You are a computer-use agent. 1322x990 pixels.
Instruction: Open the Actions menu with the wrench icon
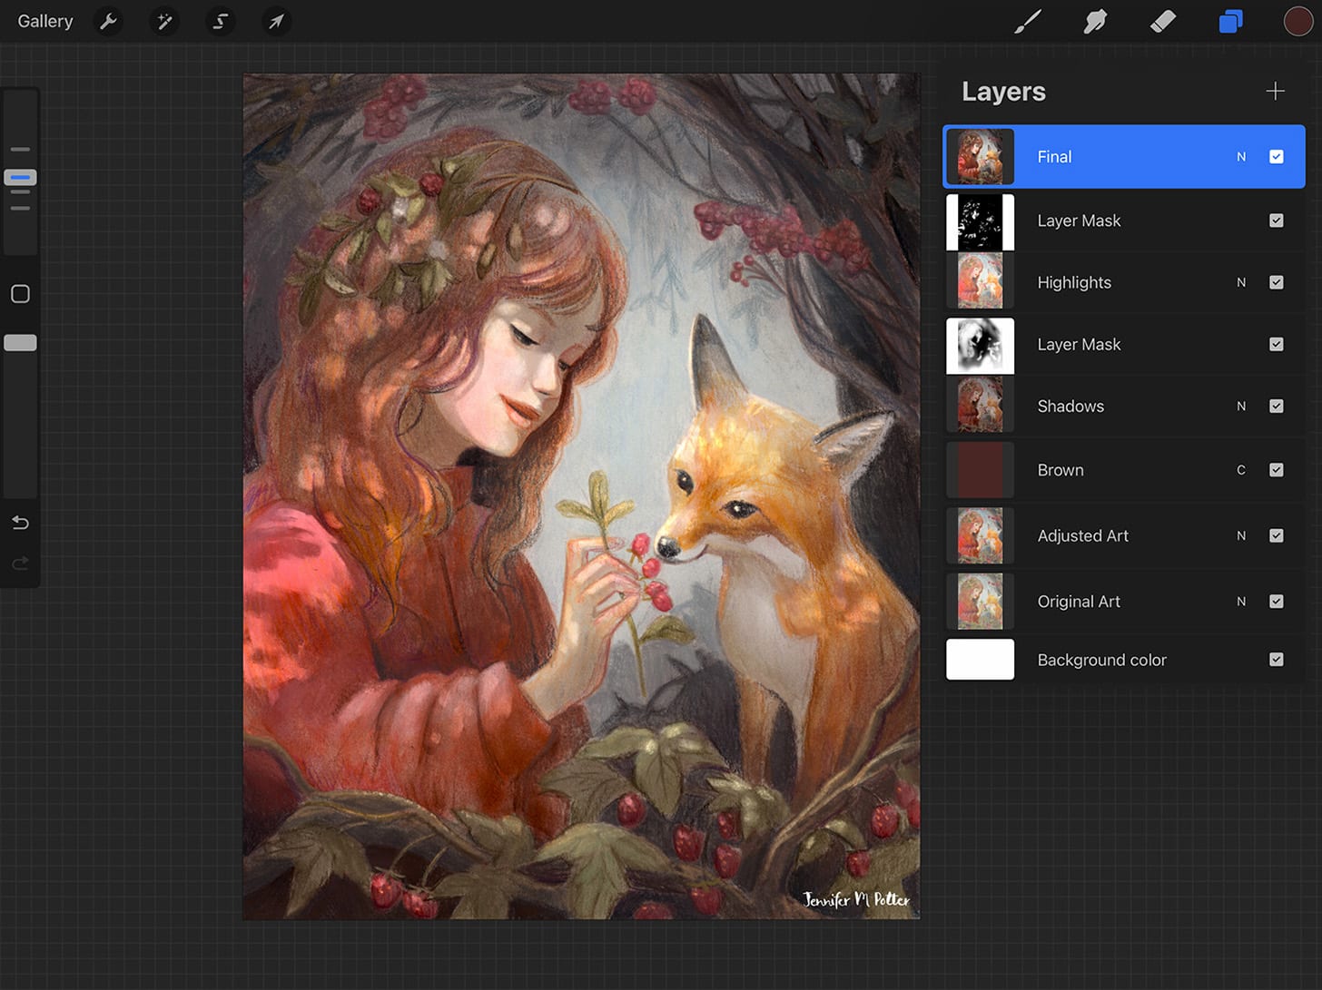click(108, 21)
